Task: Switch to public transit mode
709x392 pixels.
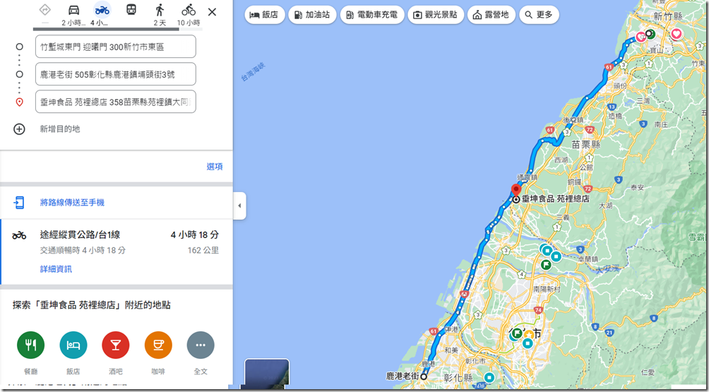Action: coord(131,10)
